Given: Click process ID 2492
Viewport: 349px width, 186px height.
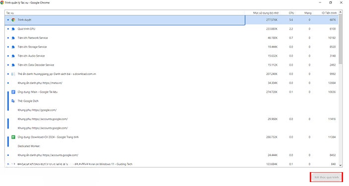Looking at the screenshot, I should 333,65.
